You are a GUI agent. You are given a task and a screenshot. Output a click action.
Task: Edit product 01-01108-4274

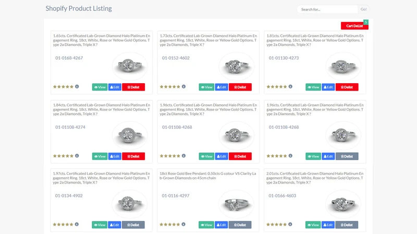click(115, 157)
